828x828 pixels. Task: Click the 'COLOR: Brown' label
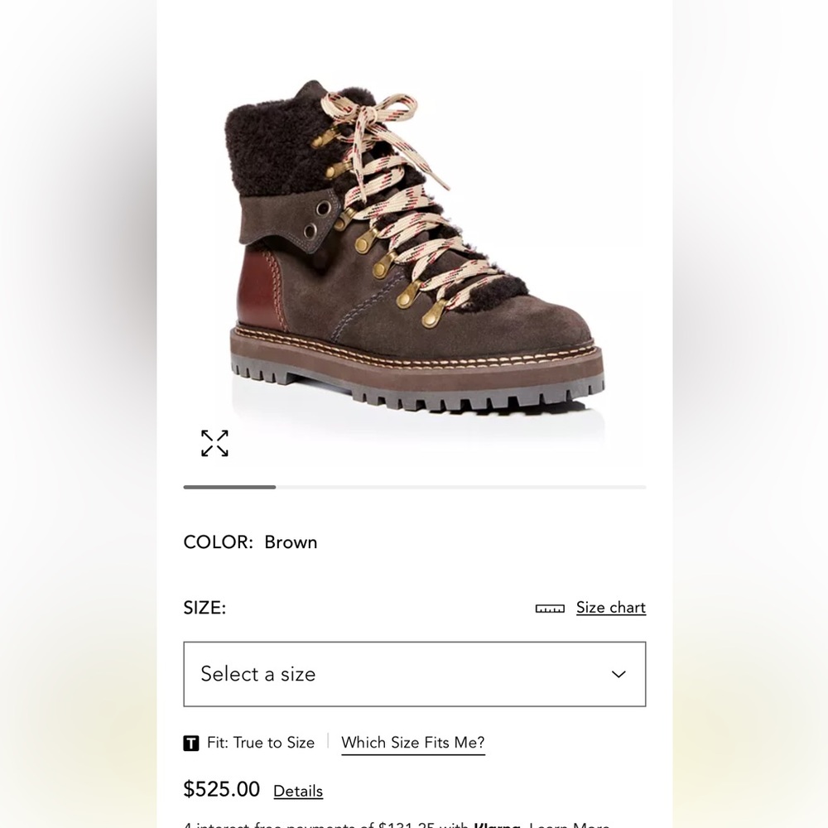pyautogui.click(x=249, y=542)
